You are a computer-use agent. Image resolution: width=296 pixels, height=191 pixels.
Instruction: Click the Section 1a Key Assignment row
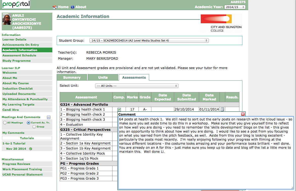(88, 143)
